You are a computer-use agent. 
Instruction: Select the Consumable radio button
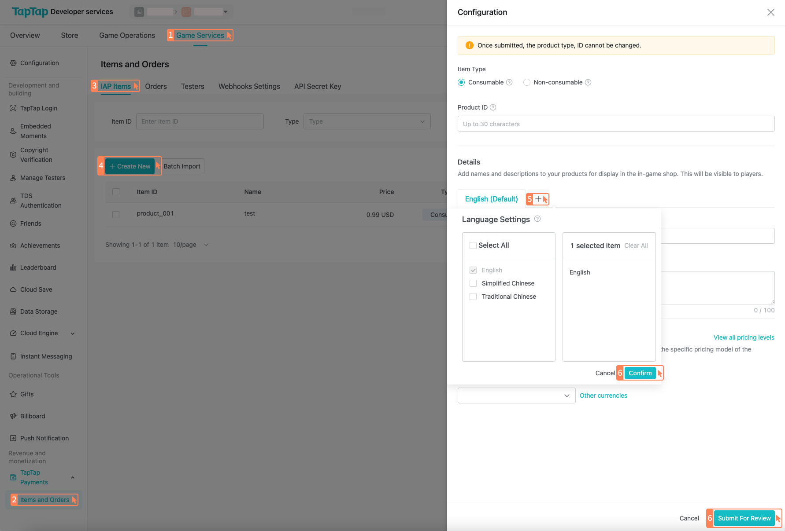pos(461,82)
